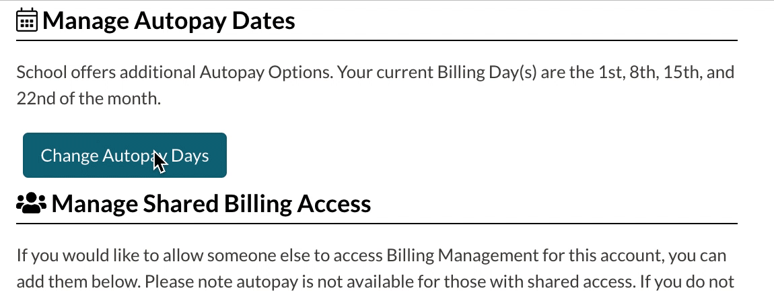
Task: Click the calendar icon beside Manage Autopay Dates
Action: point(27,21)
